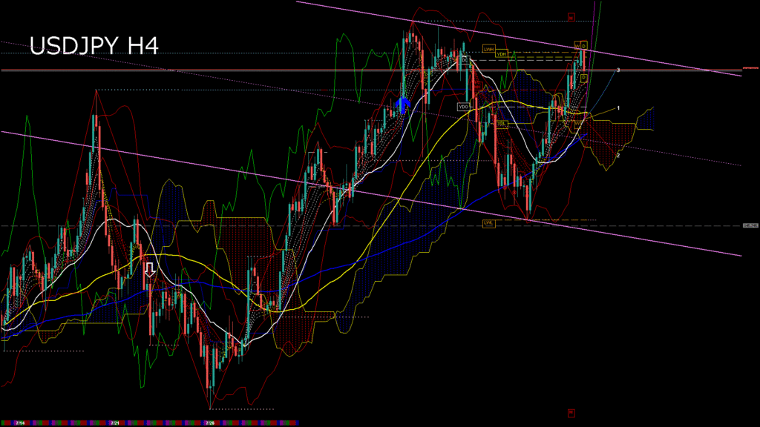Click the projection line label 3
The width and height of the screenshot is (760, 427).
point(618,70)
